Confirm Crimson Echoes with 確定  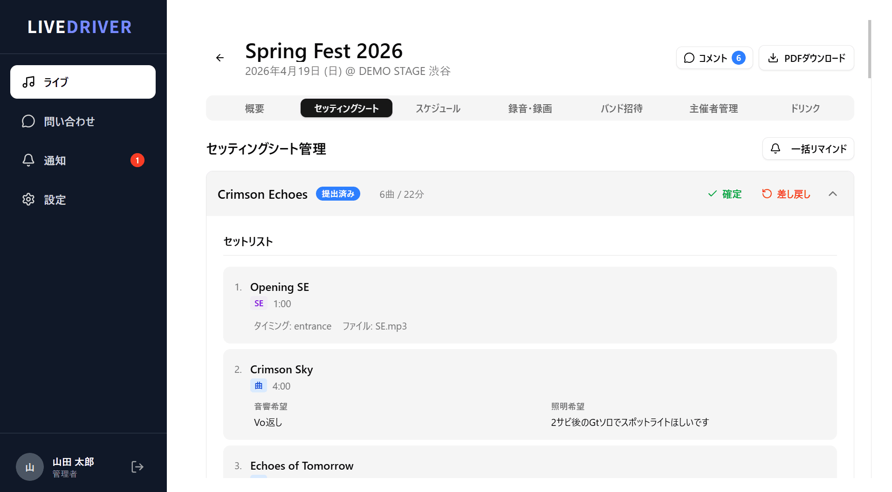pos(725,194)
